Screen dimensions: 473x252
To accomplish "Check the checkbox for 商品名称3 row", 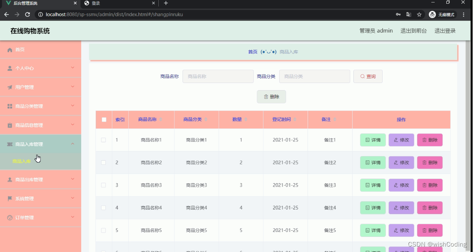I will 104,185.
